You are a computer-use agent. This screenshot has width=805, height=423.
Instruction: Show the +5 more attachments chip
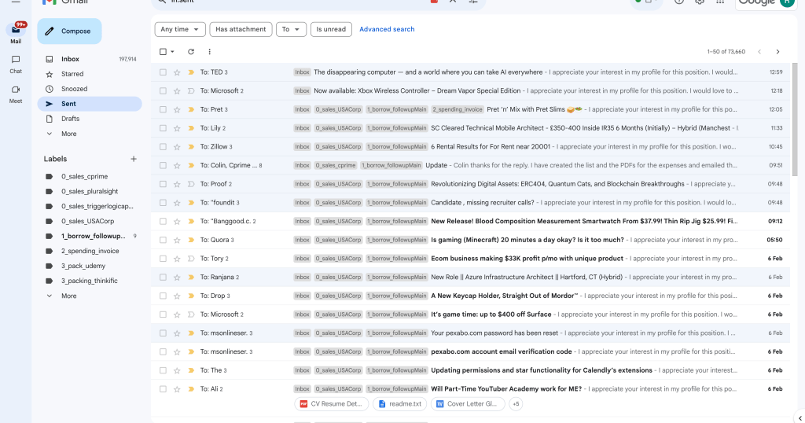516,404
